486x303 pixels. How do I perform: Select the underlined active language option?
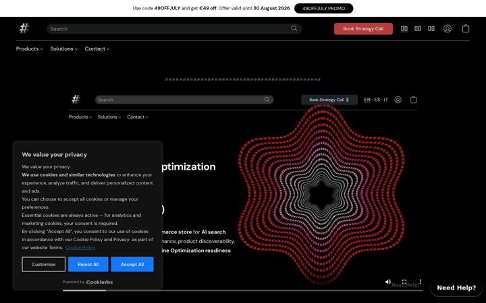coord(404,29)
